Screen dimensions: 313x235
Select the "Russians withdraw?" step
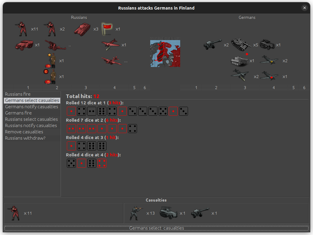click(25, 138)
